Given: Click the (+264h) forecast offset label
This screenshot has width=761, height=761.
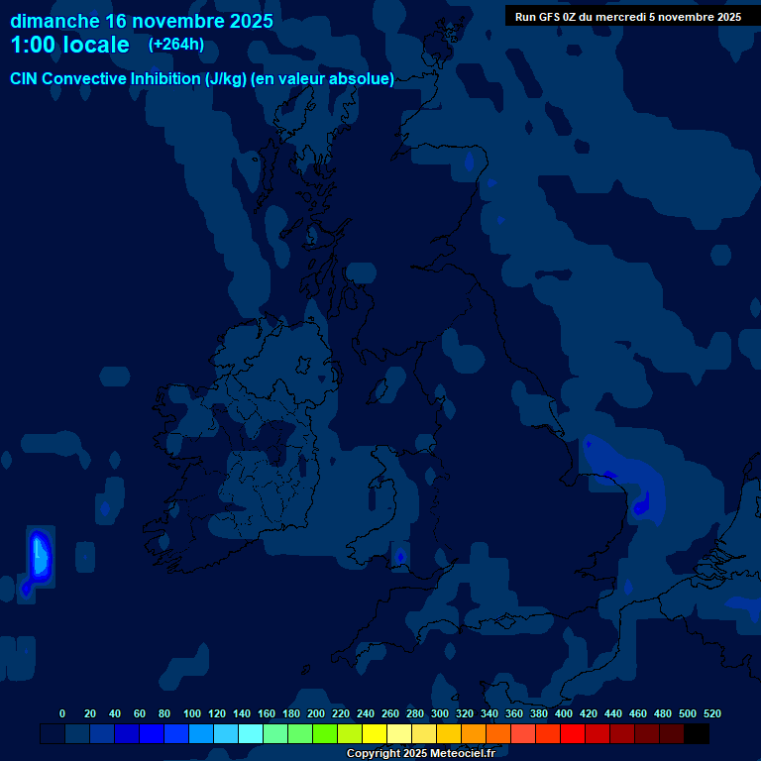Looking at the screenshot, I should click(175, 45).
